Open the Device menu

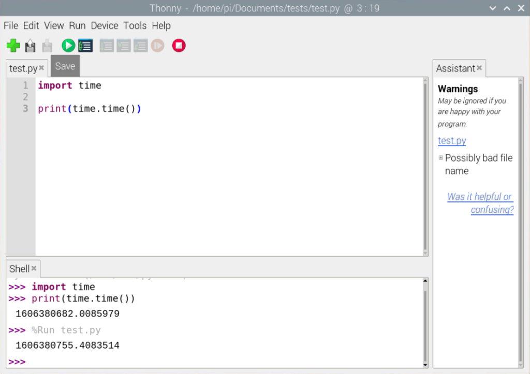105,25
